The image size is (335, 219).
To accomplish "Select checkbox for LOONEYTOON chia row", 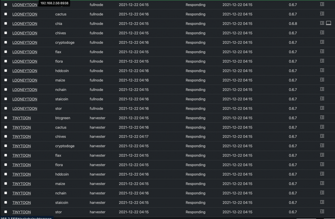I will coord(6,23).
